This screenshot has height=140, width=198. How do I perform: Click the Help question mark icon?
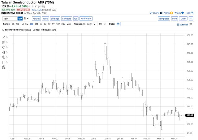coord(192,13)
